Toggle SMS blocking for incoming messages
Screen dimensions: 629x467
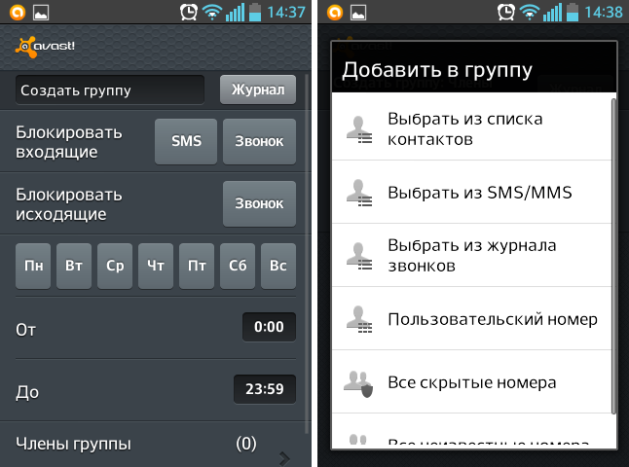(186, 141)
